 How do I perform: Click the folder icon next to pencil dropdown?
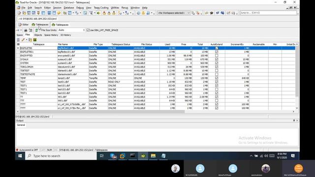(x=30, y=40)
